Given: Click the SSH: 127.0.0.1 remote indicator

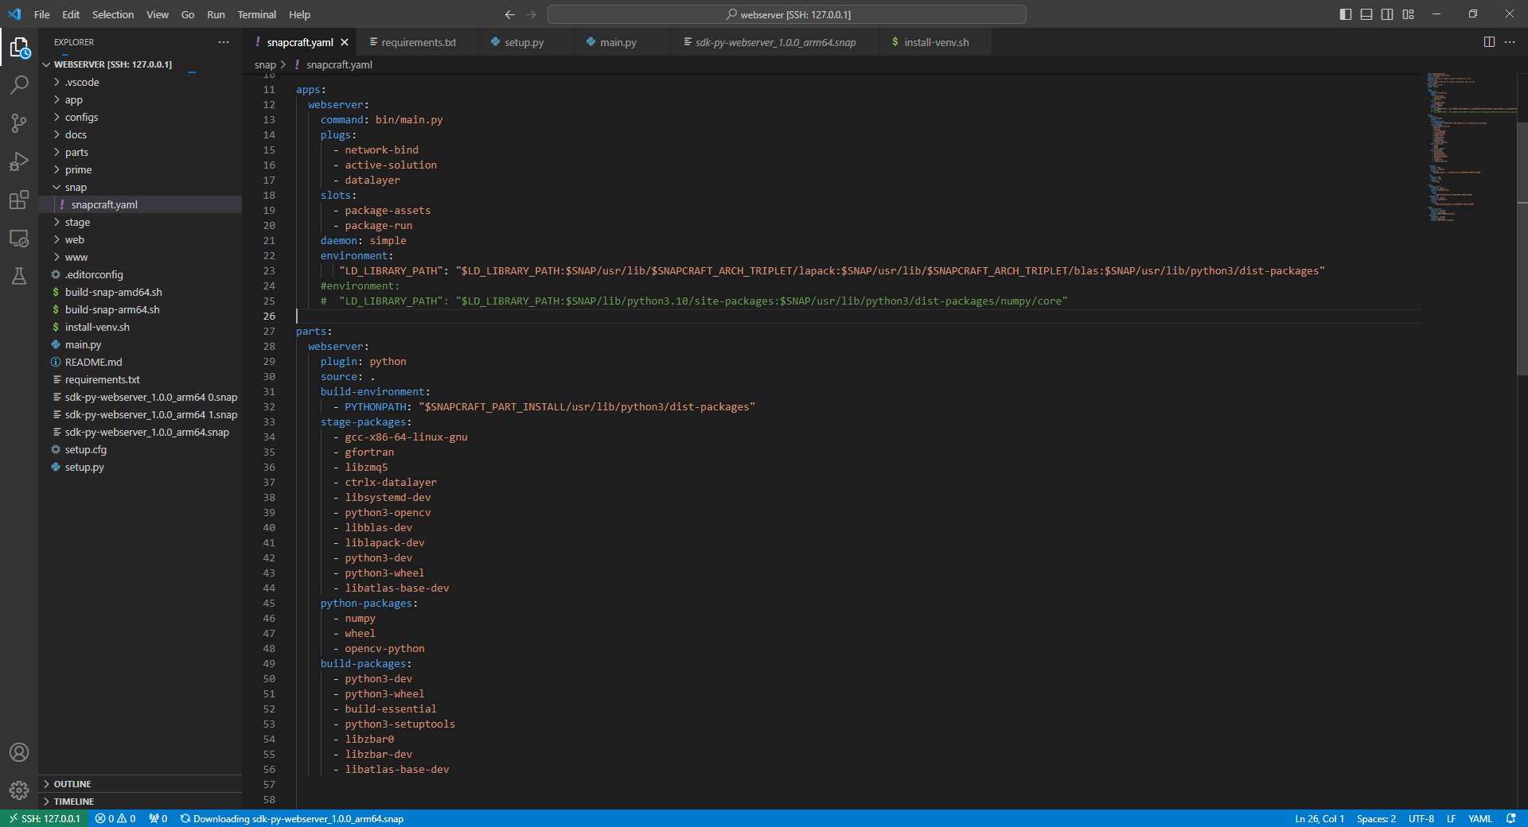Looking at the screenshot, I should tap(45, 819).
